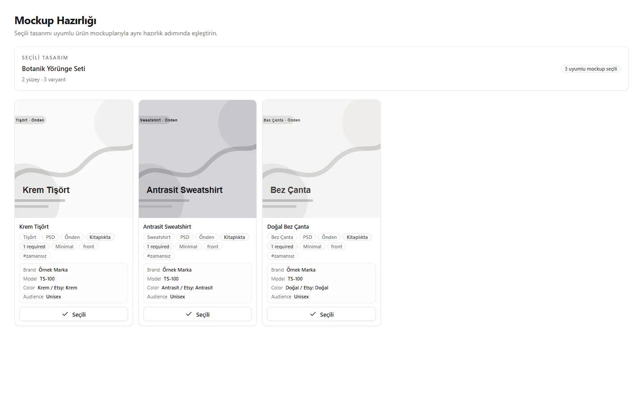Click the Minimal tag on Krem Tişört card
Screen dimensions: 643x402
click(64, 247)
